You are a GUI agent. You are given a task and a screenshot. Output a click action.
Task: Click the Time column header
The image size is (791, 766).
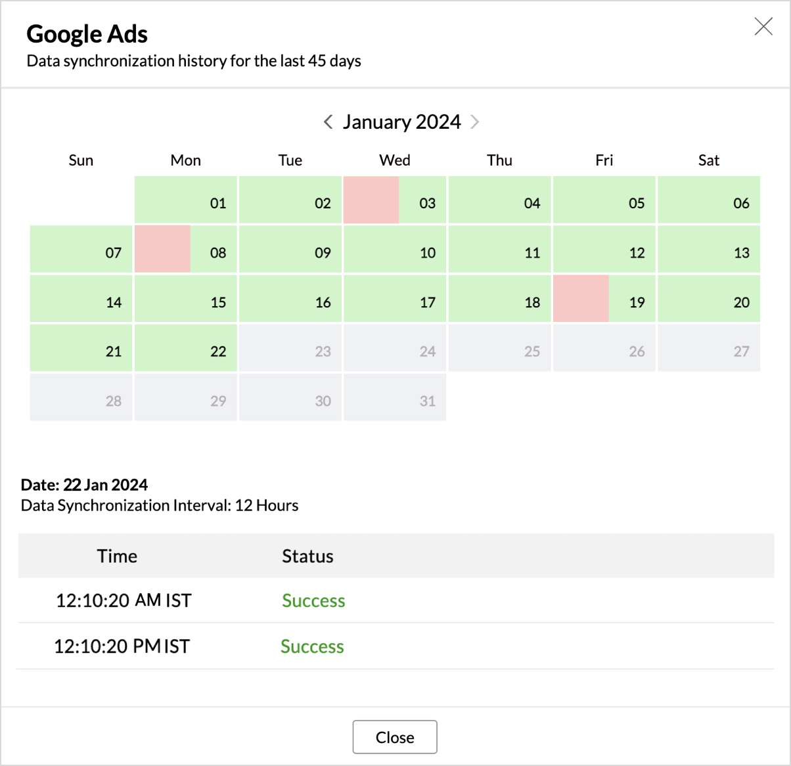tap(117, 556)
